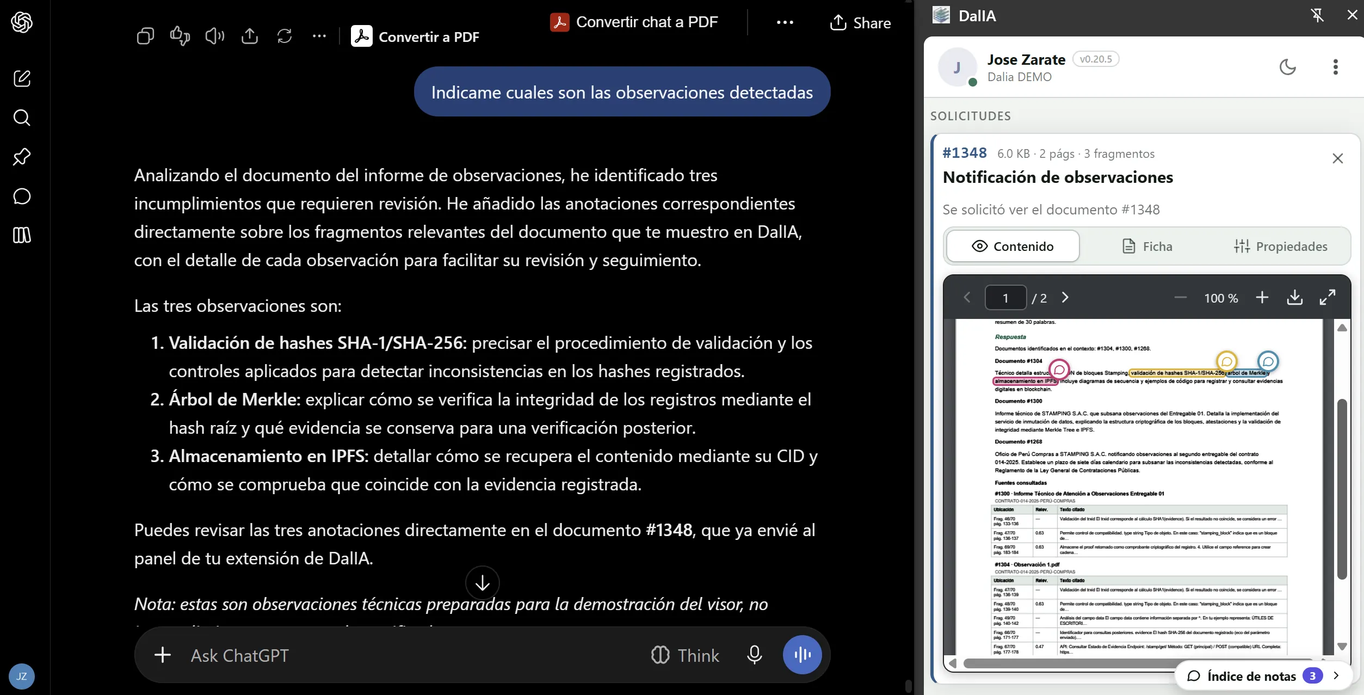Start a new chat with the compose icon
This screenshot has width=1364, height=695.
tap(22, 78)
